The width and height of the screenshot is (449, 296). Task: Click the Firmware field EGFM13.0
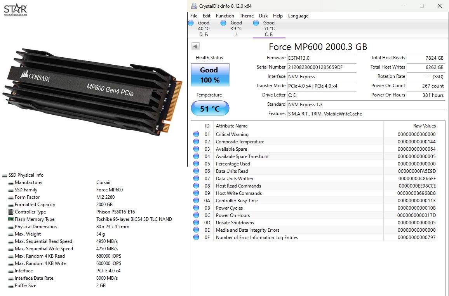322,58
